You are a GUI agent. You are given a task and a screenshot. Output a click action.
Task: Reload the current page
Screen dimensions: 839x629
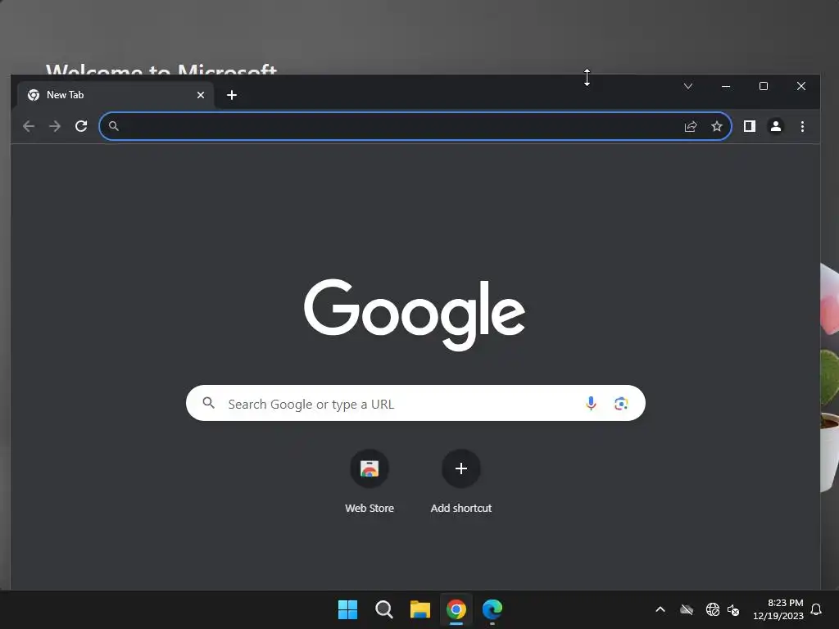pos(81,126)
